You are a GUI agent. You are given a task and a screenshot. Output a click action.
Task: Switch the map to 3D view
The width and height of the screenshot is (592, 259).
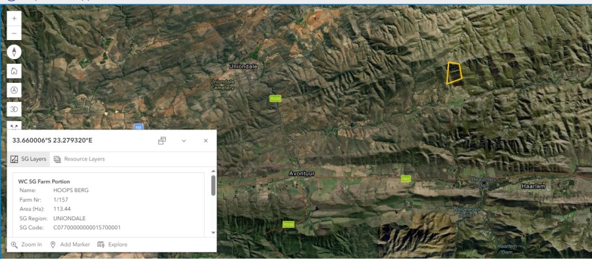coord(14,109)
